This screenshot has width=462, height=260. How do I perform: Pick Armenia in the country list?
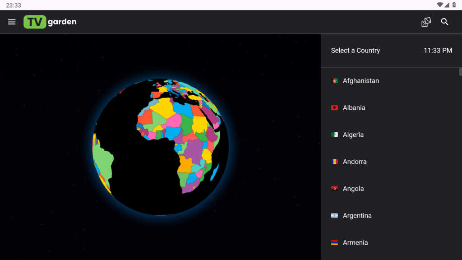391,242
